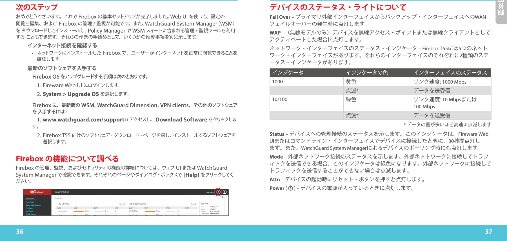Click the 黄色 color cell
Screen dimensions: 507x241
(377, 82)
